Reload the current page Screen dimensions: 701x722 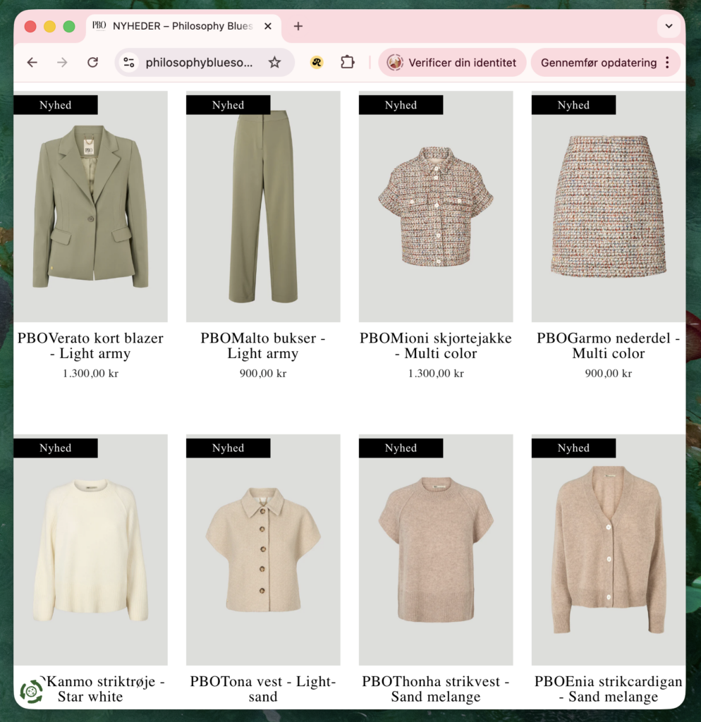[x=92, y=63]
